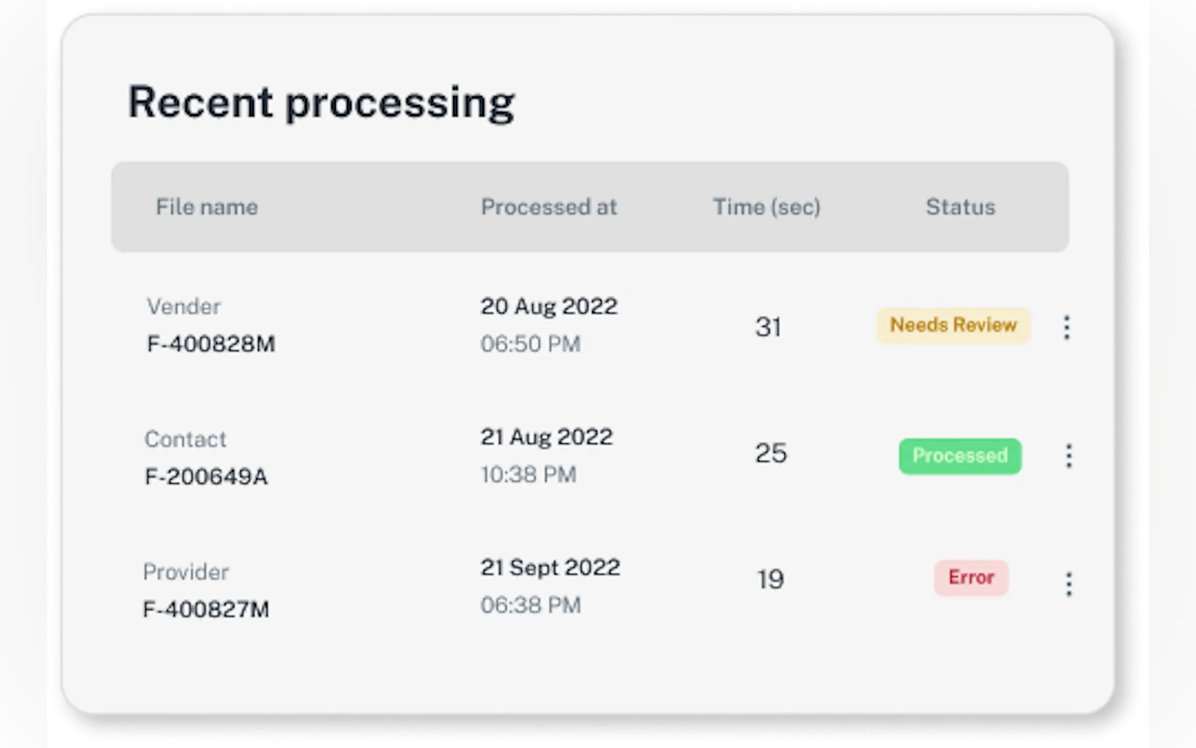1196x748 pixels.
Task: Open file F-200649A
Action: 206,477
